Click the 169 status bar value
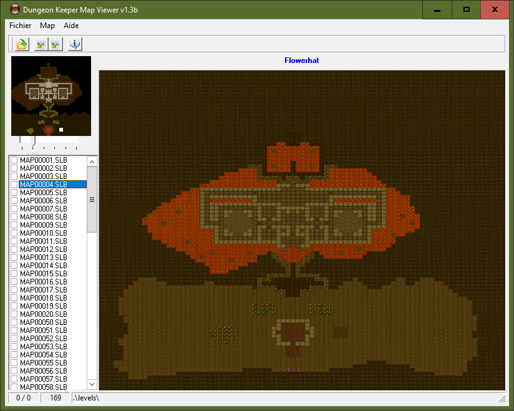 pyautogui.click(x=56, y=397)
